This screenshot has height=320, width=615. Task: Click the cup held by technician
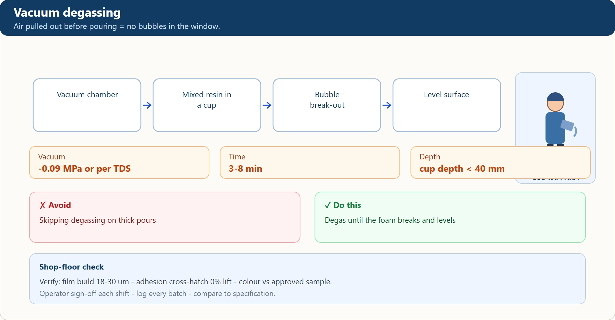[567, 125]
